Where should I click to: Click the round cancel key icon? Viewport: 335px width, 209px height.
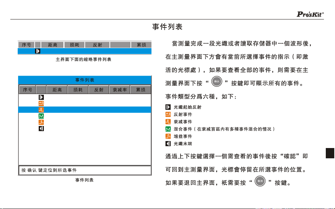(260, 181)
